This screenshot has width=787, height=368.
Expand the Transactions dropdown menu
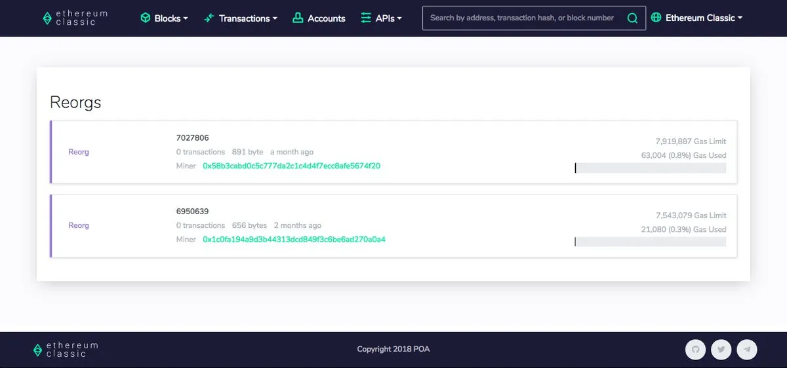241,18
